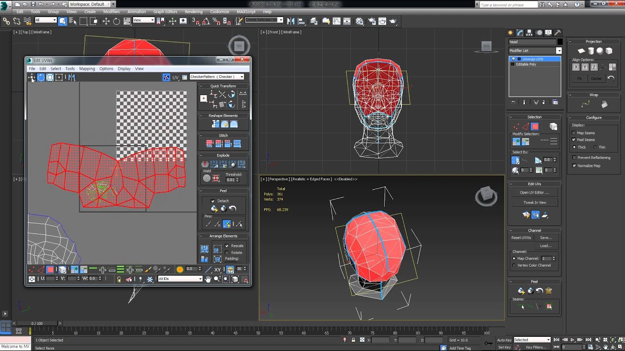Toggle checker map display icon in Edit UVWs
The width and height of the screenshot is (625, 351).
point(167,77)
